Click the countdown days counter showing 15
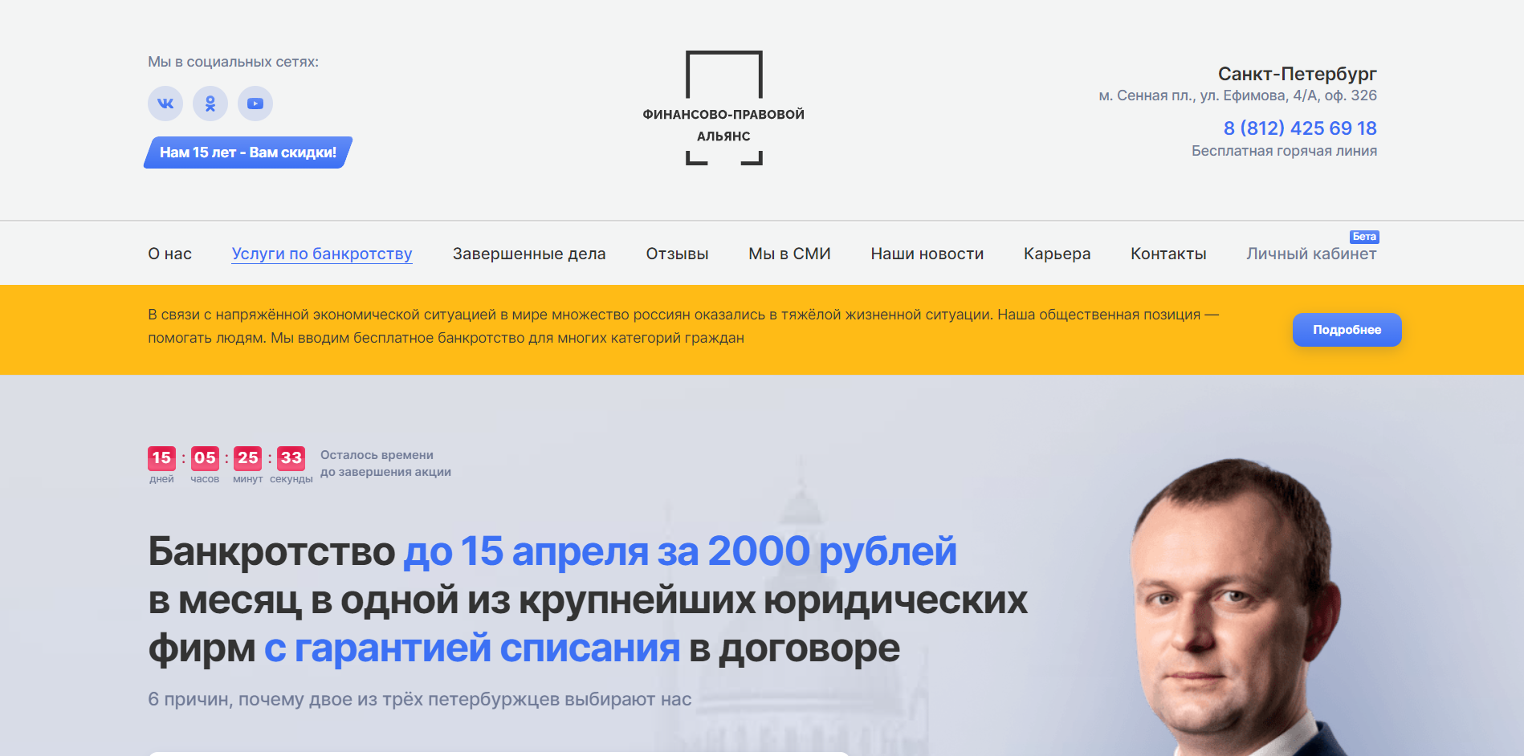1524x756 pixels. [161, 458]
